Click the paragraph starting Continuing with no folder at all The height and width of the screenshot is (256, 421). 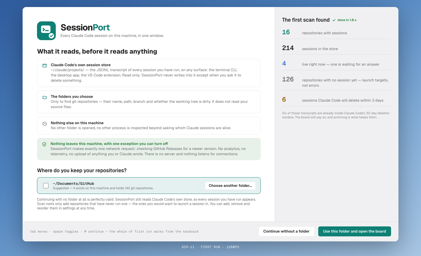coord(146,204)
